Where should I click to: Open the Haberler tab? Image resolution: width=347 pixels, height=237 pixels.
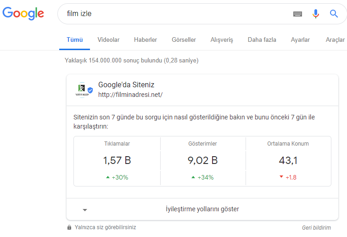tap(146, 40)
